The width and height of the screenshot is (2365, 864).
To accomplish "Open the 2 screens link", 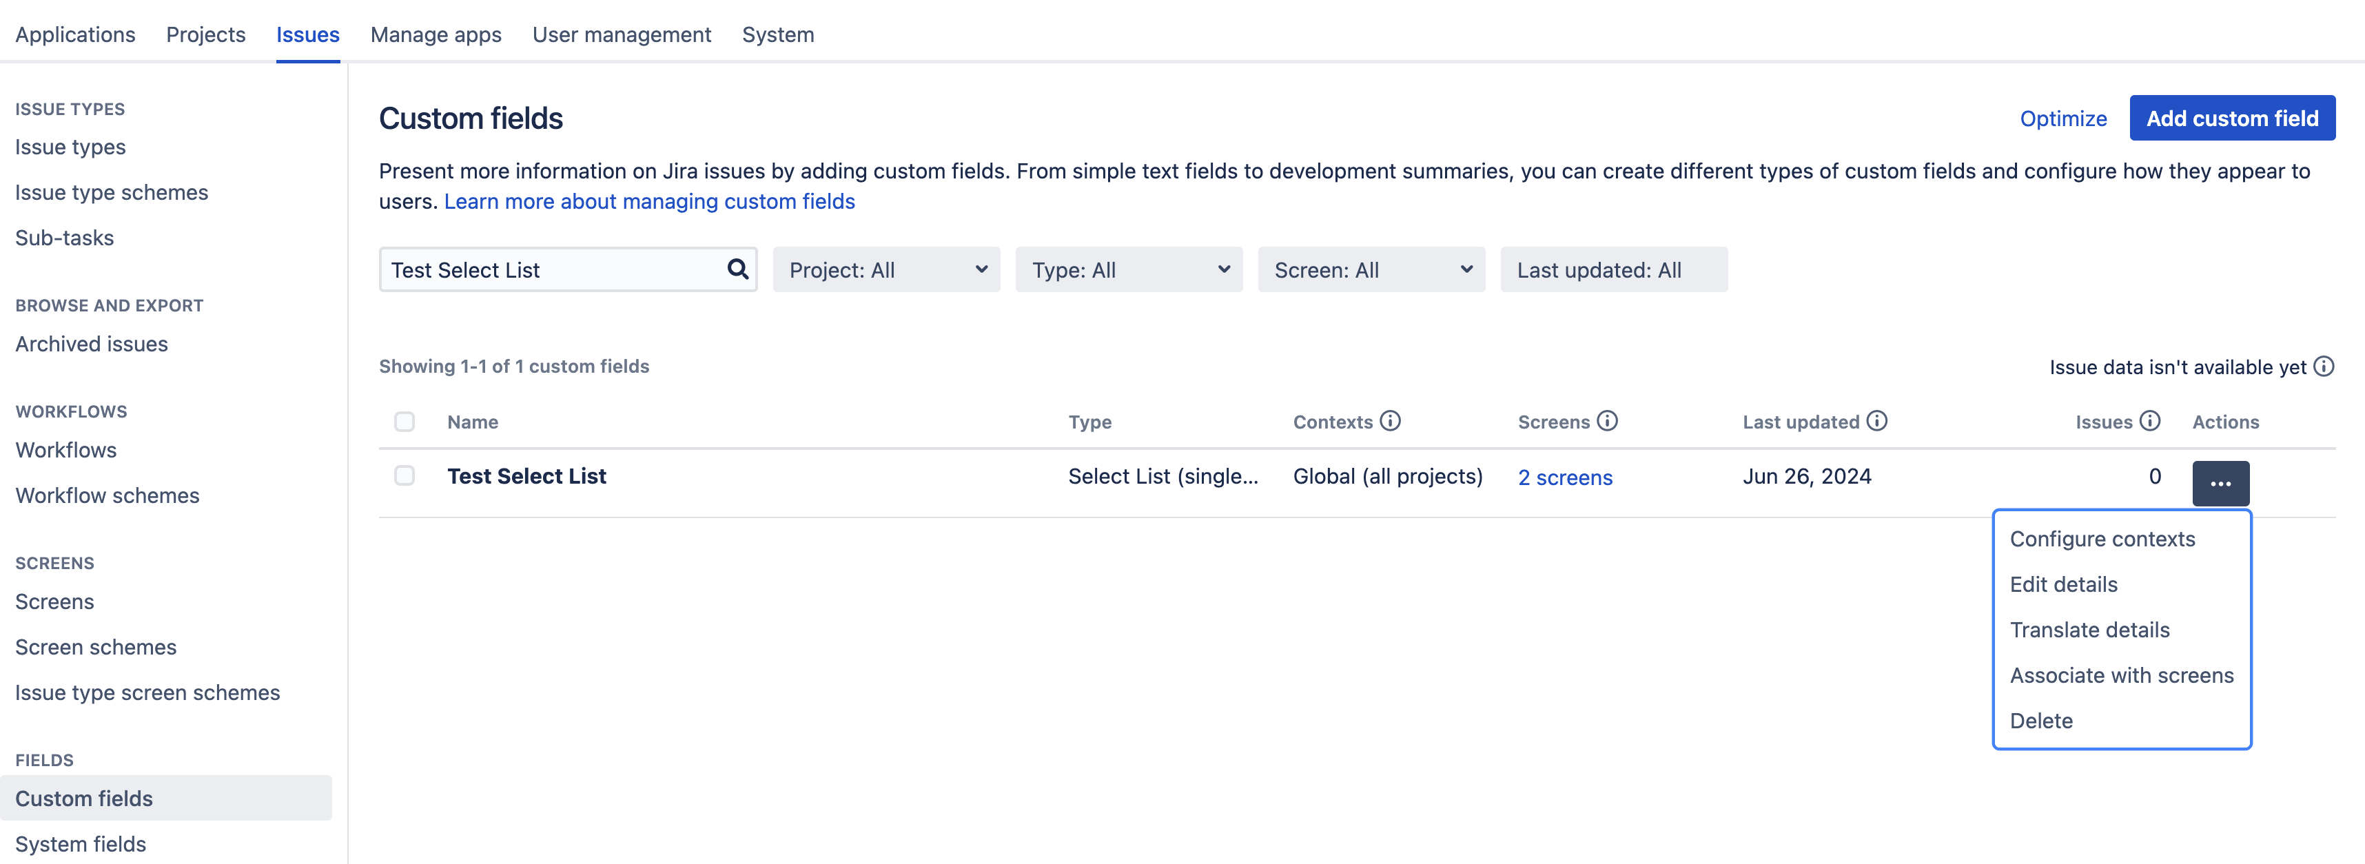I will [1564, 477].
